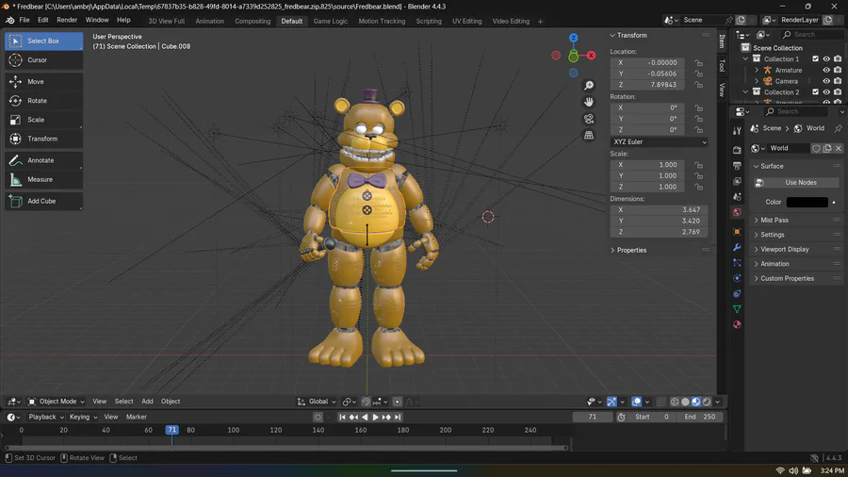
Task: Choose the Measure tool
Action: [43, 179]
